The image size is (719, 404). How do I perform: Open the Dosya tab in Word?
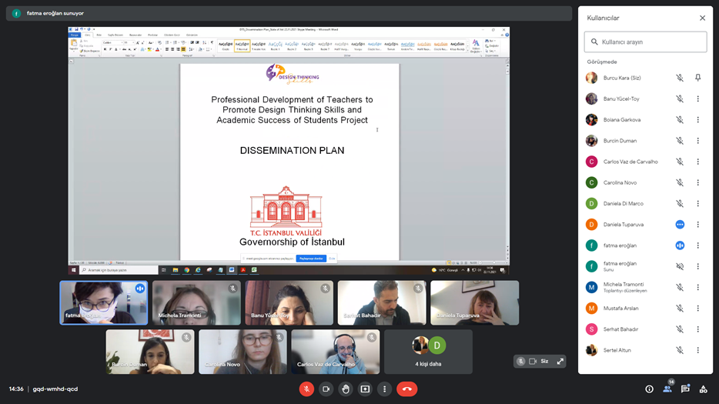[x=74, y=35]
